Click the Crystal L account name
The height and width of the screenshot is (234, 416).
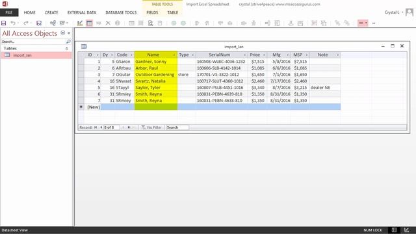(392, 12)
